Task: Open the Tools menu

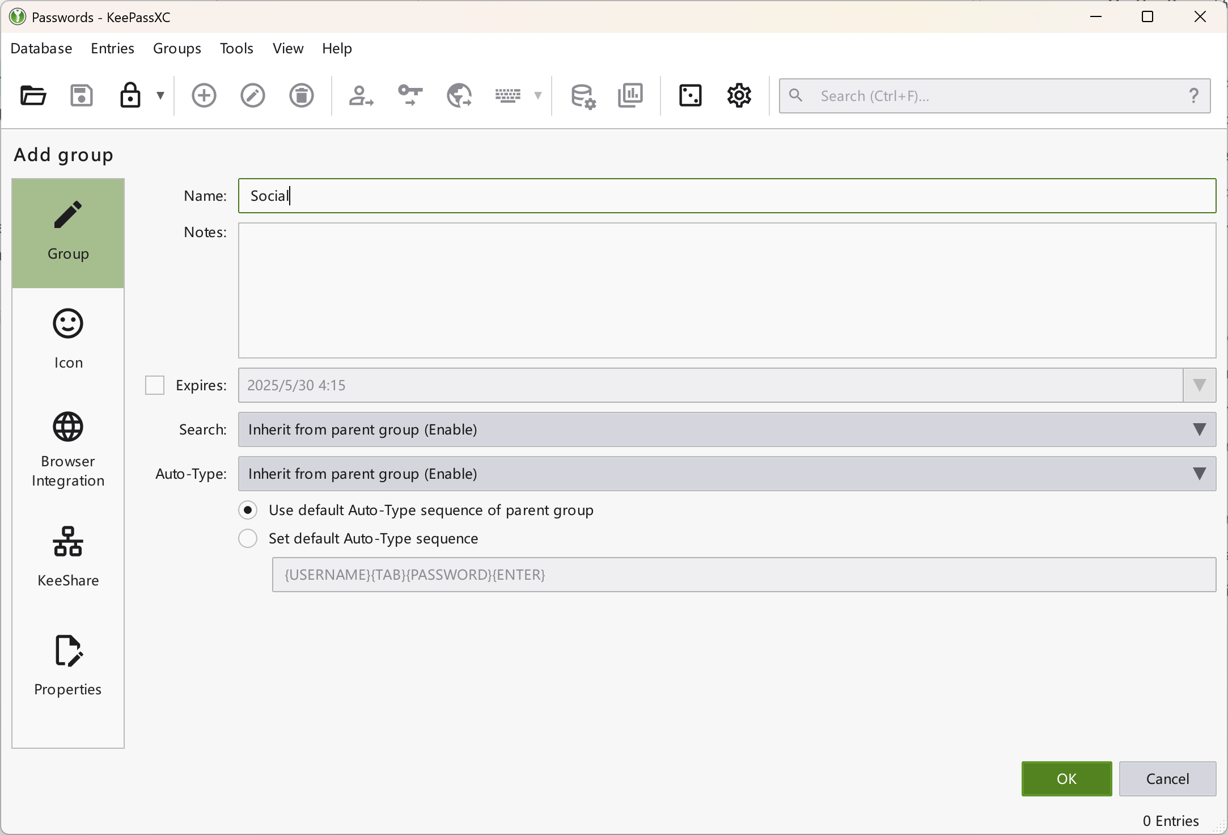Action: pos(236,48)
